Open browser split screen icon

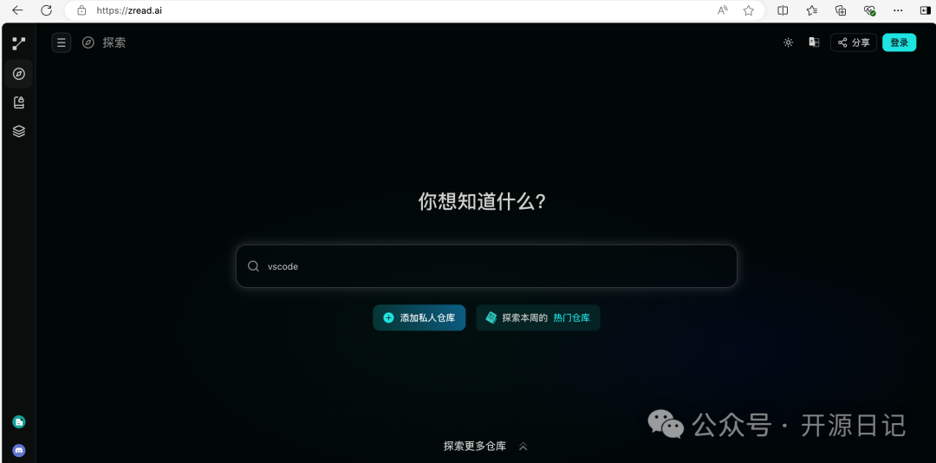(783, 10)
